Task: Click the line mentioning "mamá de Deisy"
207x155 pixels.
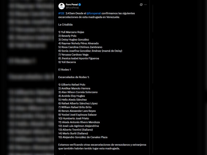Action: coord(90,51)
